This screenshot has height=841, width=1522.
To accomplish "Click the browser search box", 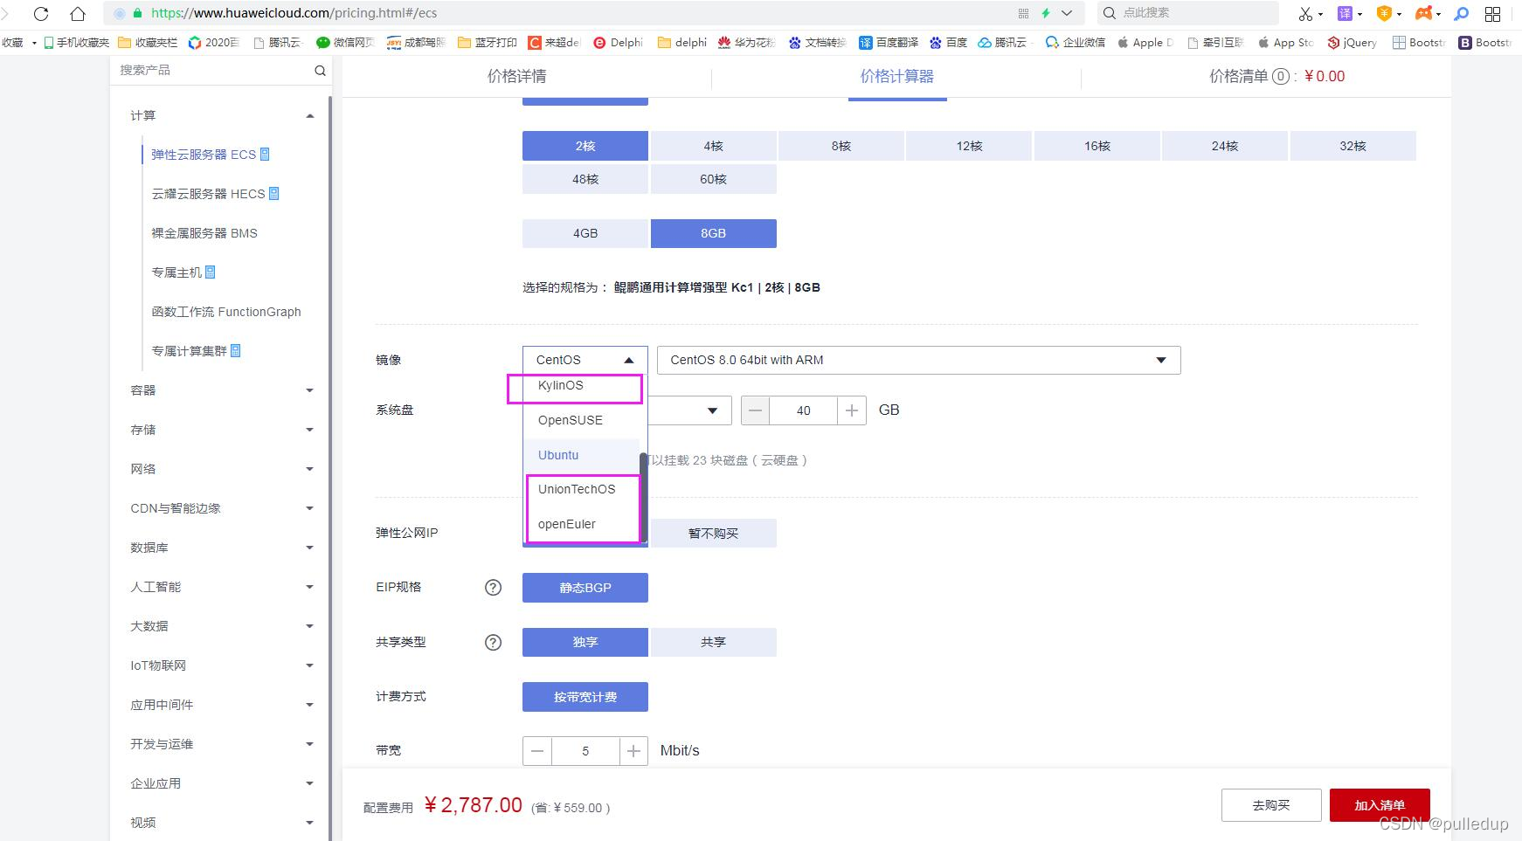I will pyautogui.click(x=1188, y=13).
